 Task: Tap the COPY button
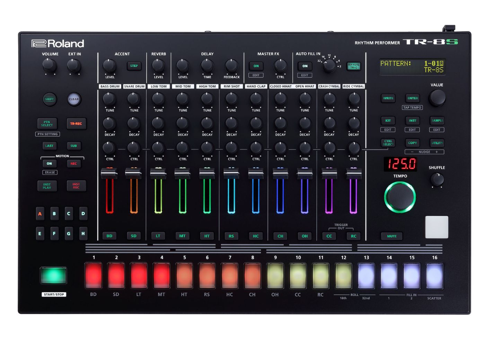413,143
